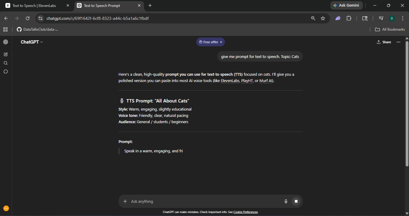Open zoom magnifier icon in address bar

[x=313, y=18]
